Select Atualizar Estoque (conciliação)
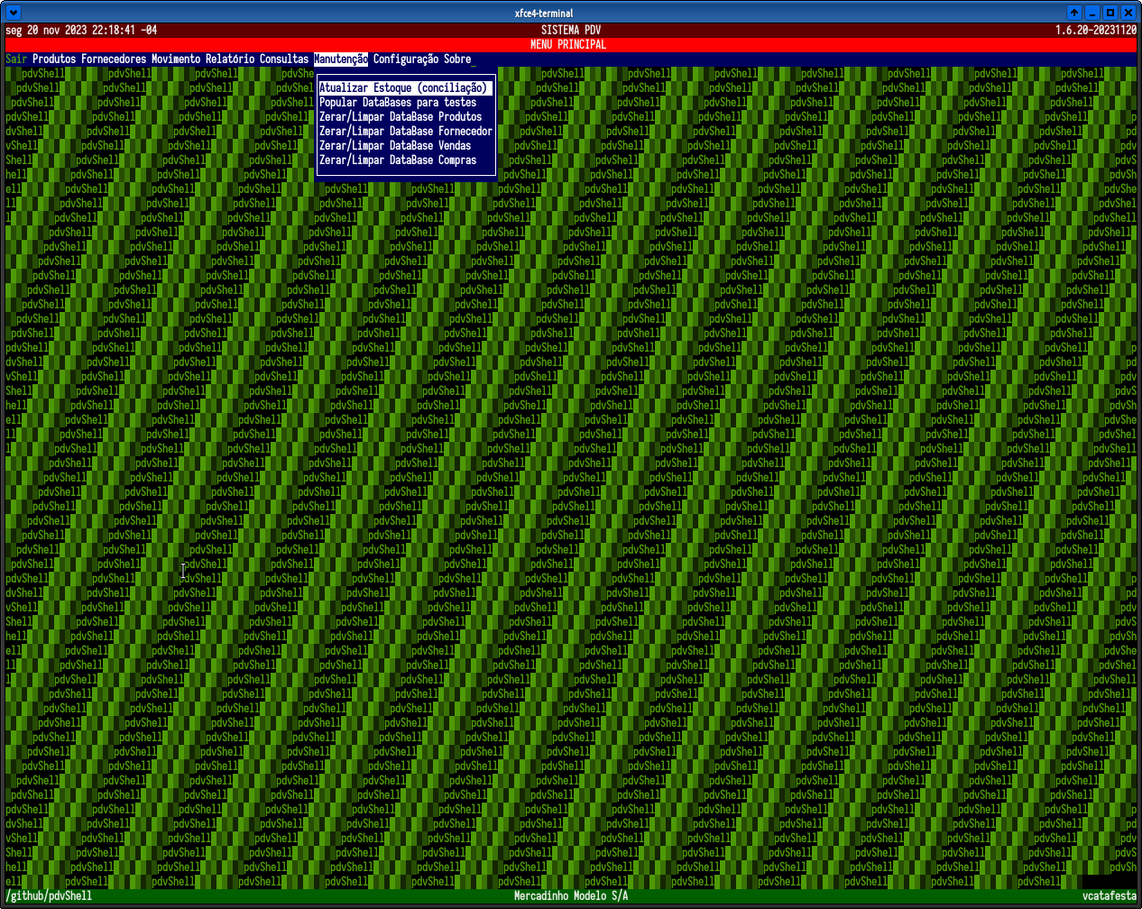Image resolution: width=1142 pixels, height=909 pixels. tap(406, 87)
